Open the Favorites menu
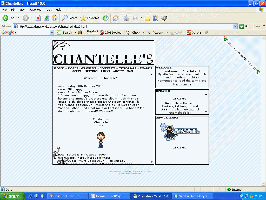Image resolution: width=266 pixels, height=200 pixels. coord(35,10)
